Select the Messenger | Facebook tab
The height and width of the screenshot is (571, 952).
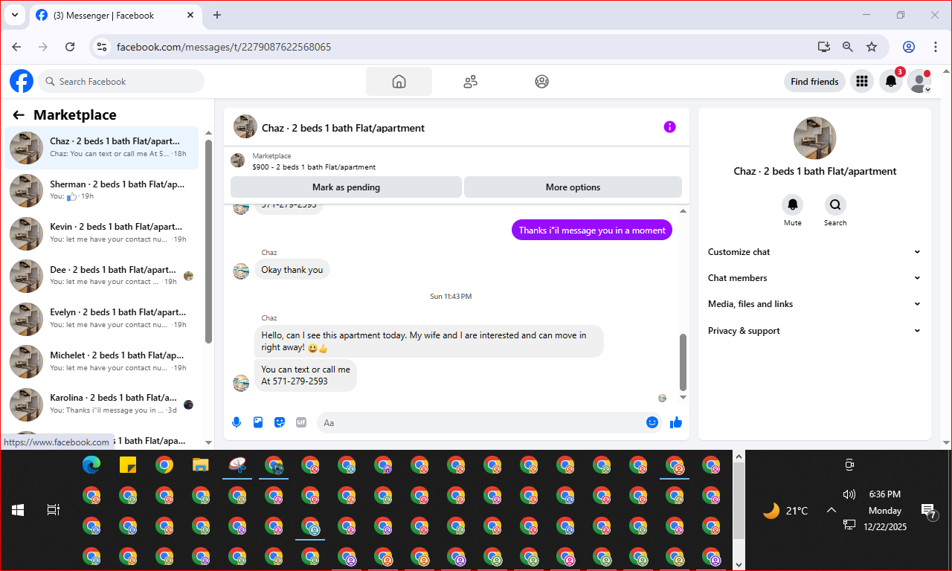115,15
